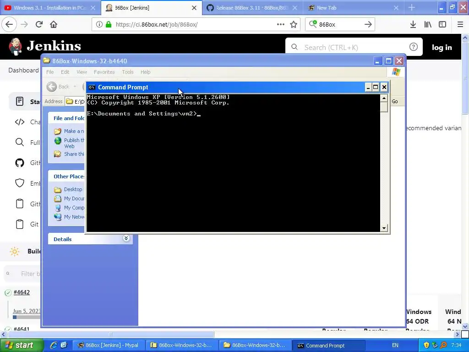Click Jenkins search help question icon
Screen dimensions: 469x352
pyautogui.click(x=414, y=47)
